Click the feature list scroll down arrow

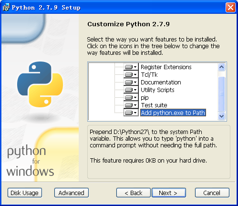[x=221, y=116]
